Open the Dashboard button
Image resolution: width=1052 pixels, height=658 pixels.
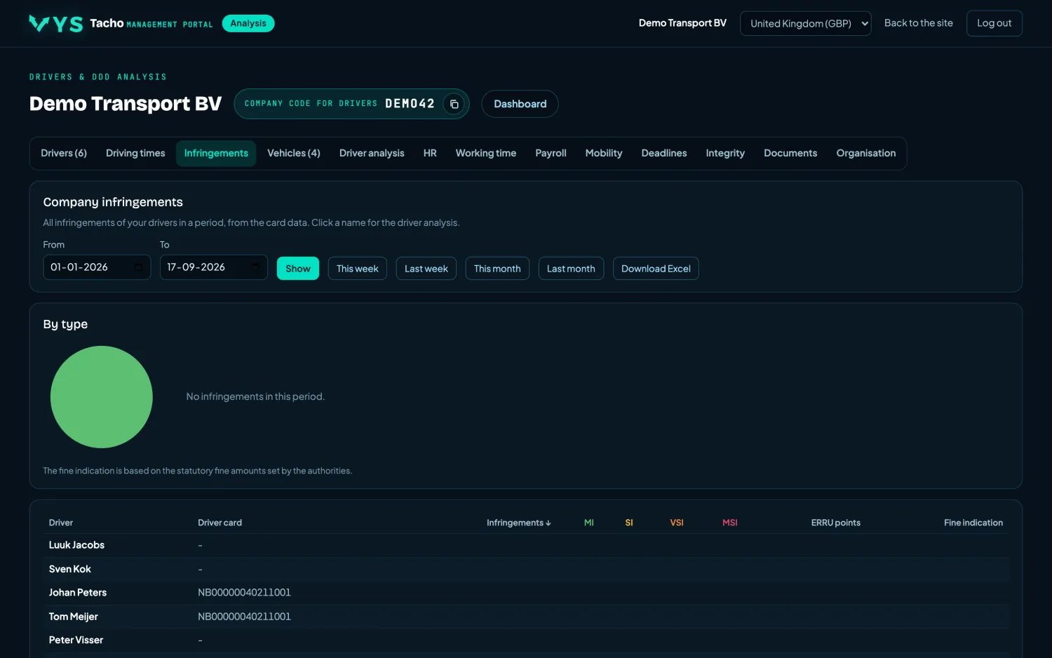[520, 104]
